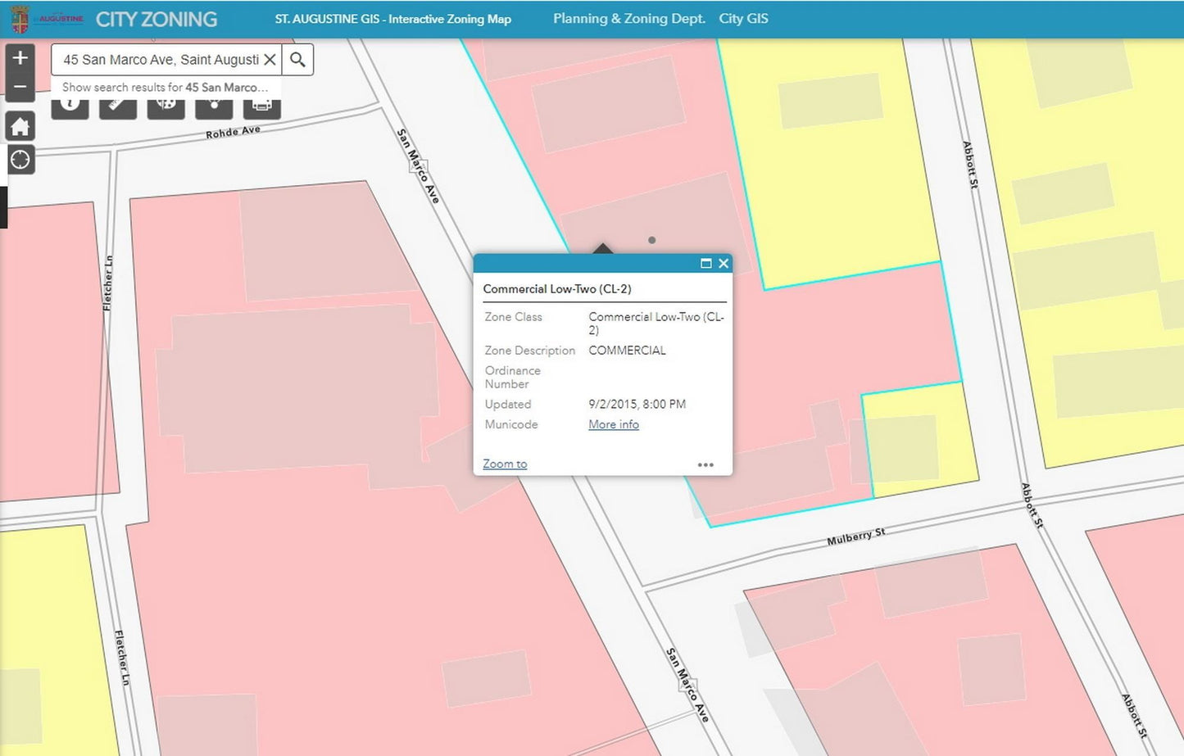
Task: Open popup more-actions ellipsis menu
Action: pos(705,464)
